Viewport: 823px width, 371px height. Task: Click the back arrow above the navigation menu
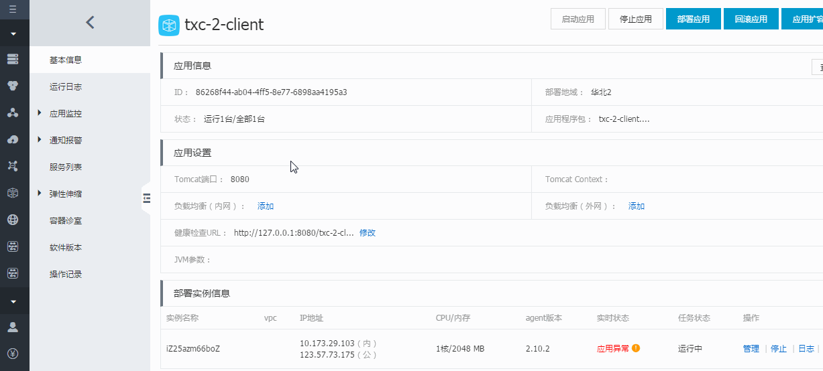pos(90,23)
